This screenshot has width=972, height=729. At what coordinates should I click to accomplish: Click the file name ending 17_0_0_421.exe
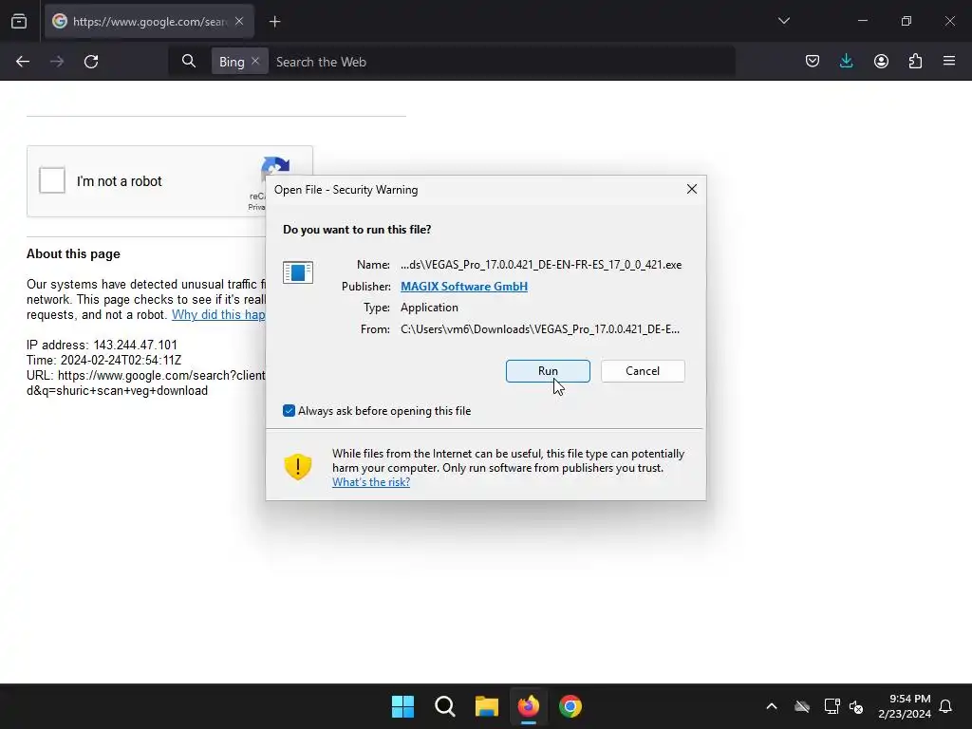(541, 265)
